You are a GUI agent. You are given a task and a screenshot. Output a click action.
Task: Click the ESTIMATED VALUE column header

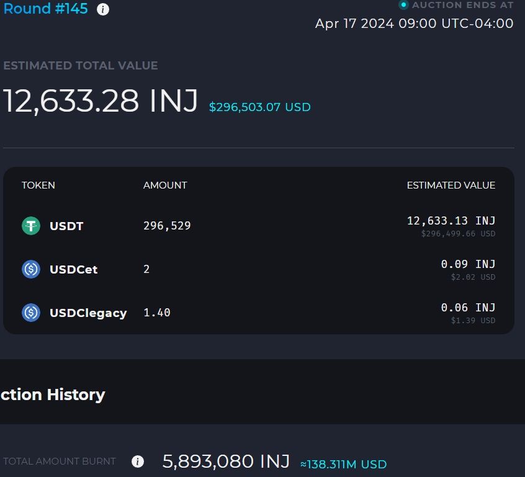[x=451, y=185]
